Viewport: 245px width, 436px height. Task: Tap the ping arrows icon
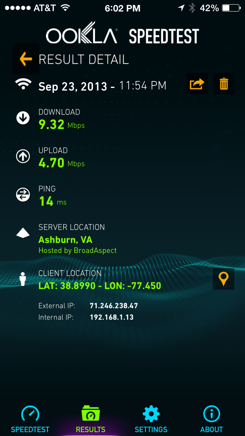click(23, 195)
